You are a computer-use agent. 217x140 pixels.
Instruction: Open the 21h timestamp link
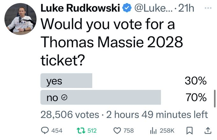(x=186, y=8)
